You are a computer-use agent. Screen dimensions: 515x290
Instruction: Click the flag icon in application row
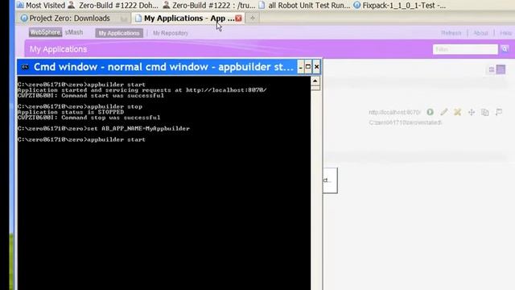499,112
